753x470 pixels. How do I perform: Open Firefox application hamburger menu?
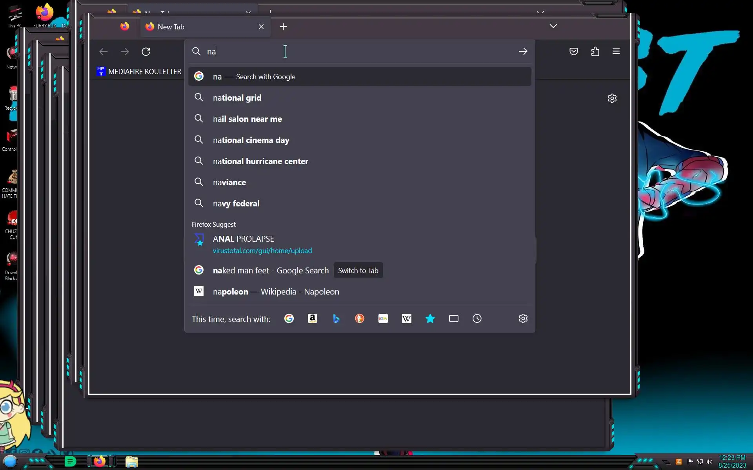coord(616,51)
